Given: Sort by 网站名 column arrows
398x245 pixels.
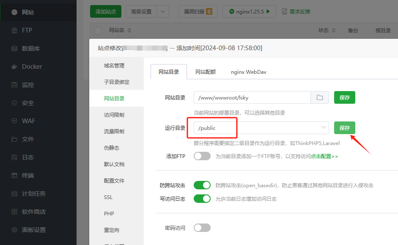Looking at the screenshot, I should pos(129,30).
